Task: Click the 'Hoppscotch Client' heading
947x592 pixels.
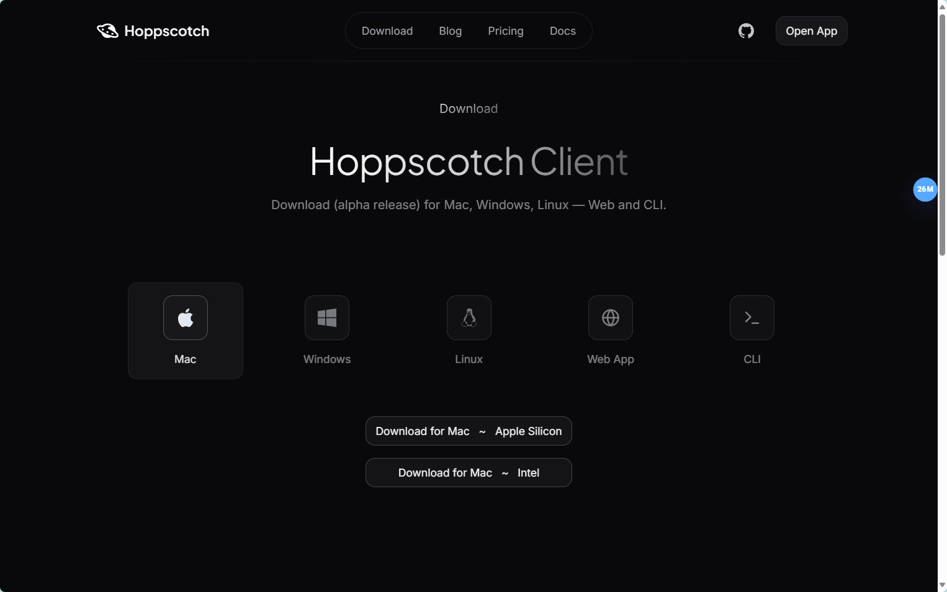Action: (469, 163)
